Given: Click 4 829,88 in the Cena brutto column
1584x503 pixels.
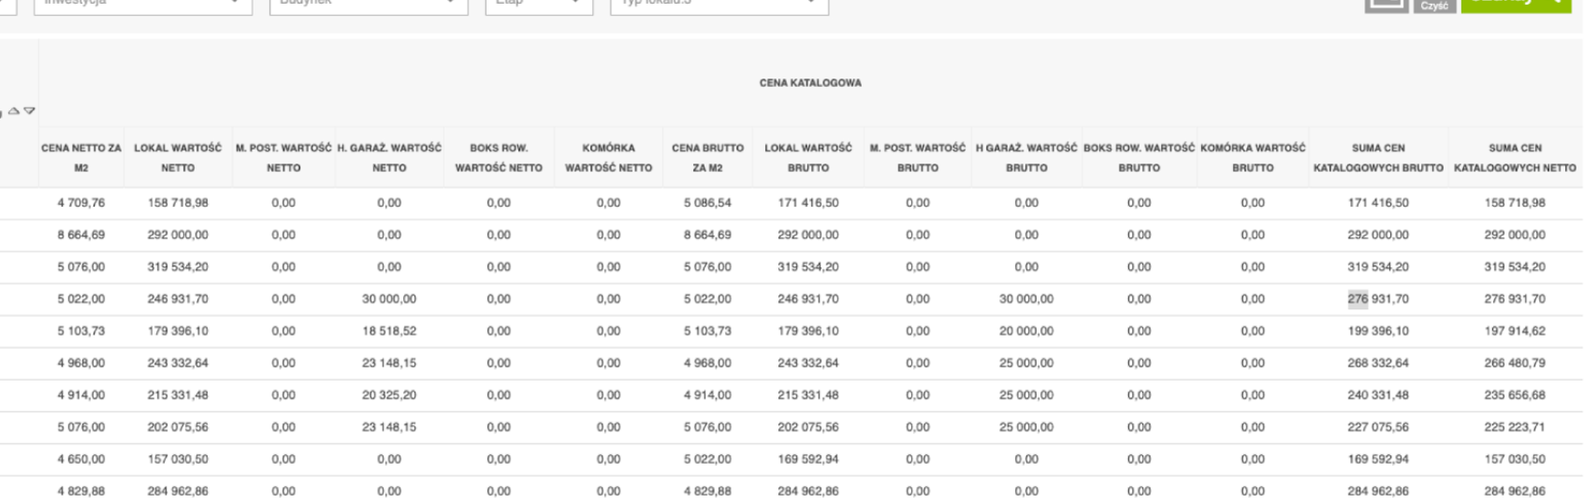Looking at the screenshot, I should pos(707,491).
